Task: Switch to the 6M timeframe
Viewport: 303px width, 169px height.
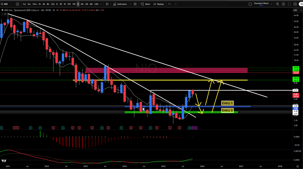Action: point(91,4)
